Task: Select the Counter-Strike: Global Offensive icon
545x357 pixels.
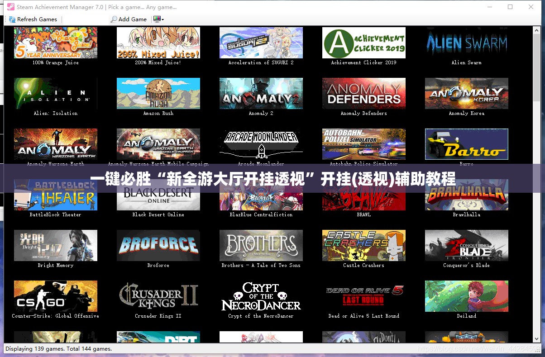Action: click(56, 296)
